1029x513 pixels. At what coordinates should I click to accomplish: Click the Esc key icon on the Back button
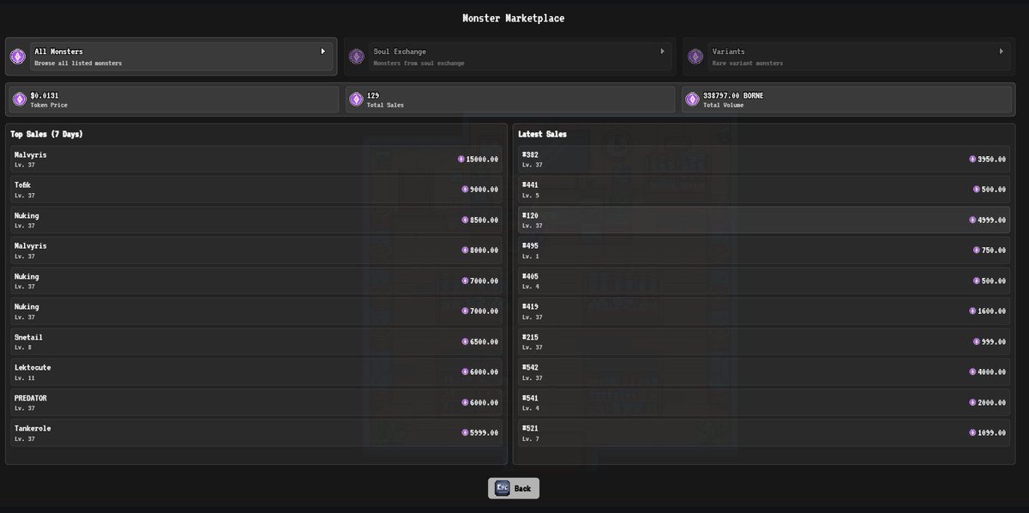pyautogui.click(x=502, y=487)
